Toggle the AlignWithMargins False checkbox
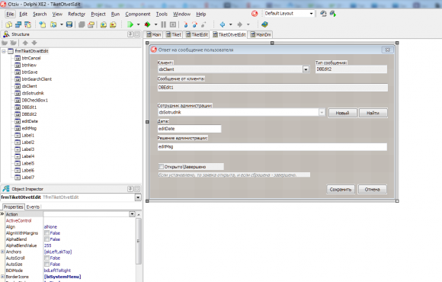Image resolution: width=442 pixels, height=282 pixels. click(46, 233)
